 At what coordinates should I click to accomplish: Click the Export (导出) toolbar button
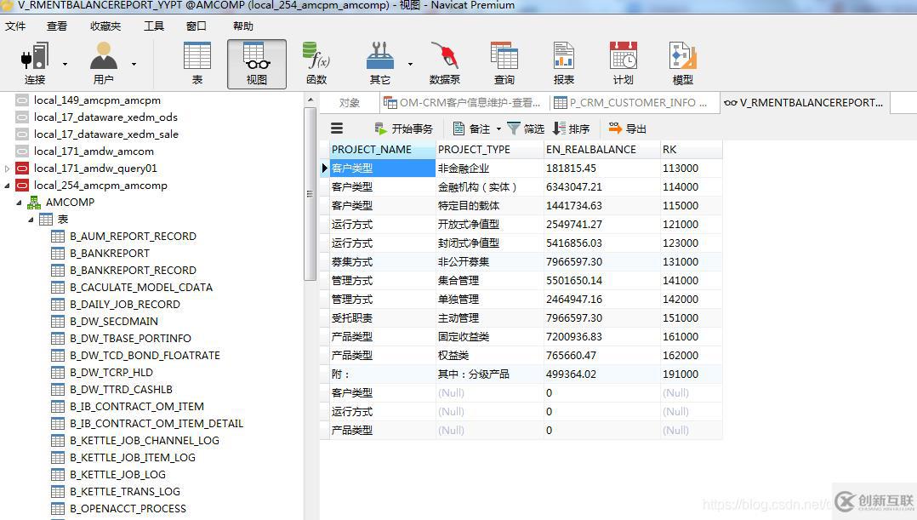pyautogui.click(x=628, y=129)
